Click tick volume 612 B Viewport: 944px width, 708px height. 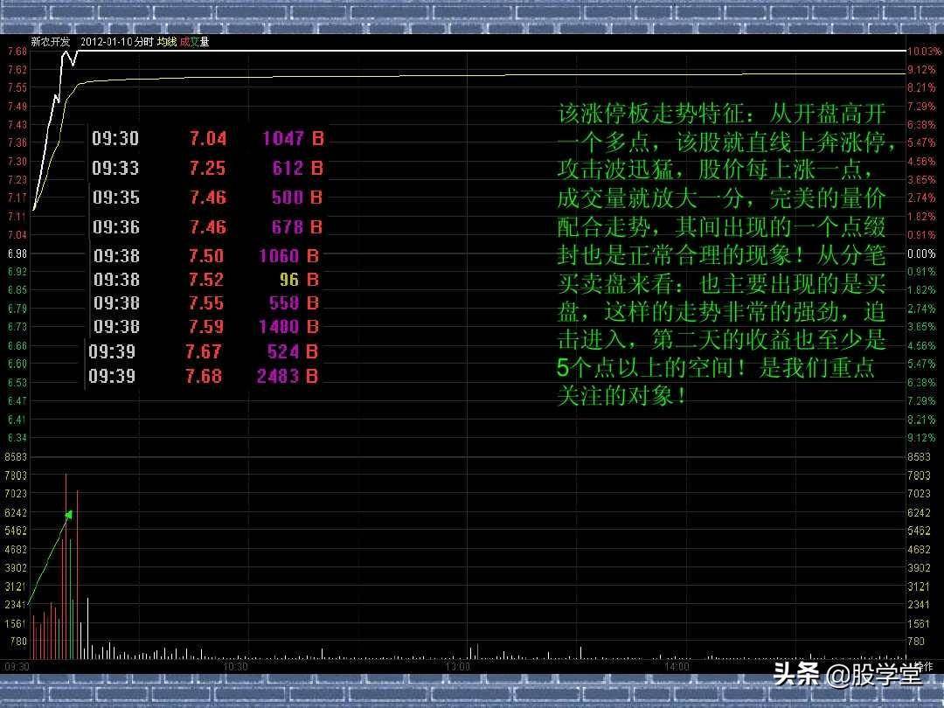tap(297, 168)
